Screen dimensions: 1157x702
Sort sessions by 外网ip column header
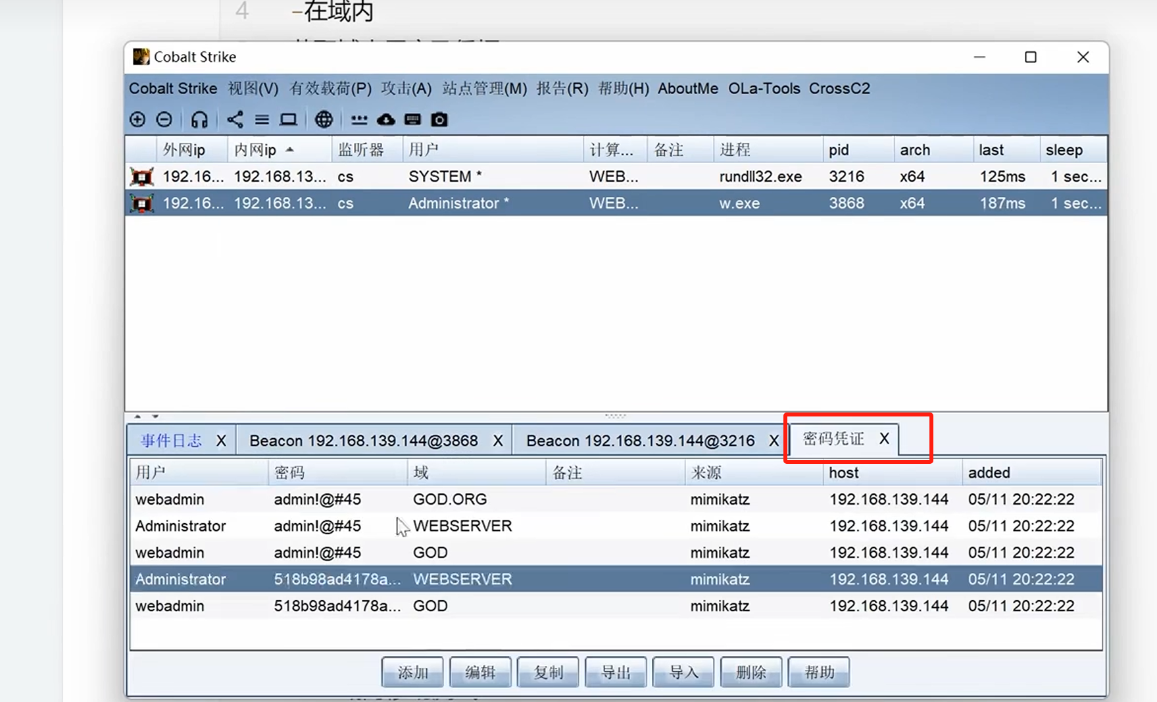click(x=191, y=150)
